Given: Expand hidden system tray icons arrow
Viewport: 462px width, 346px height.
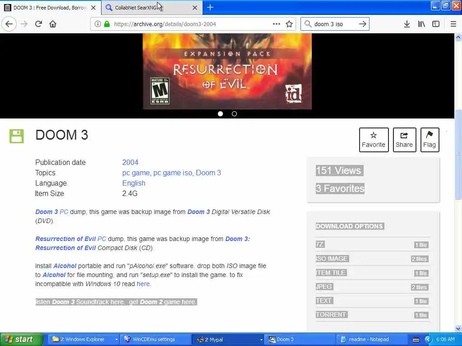Looking at the screenshot, I should pyautogui.click(x=428, y=340).
